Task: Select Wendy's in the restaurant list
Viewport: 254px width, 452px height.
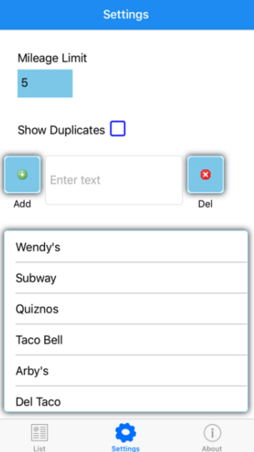Action: [126, 247]
